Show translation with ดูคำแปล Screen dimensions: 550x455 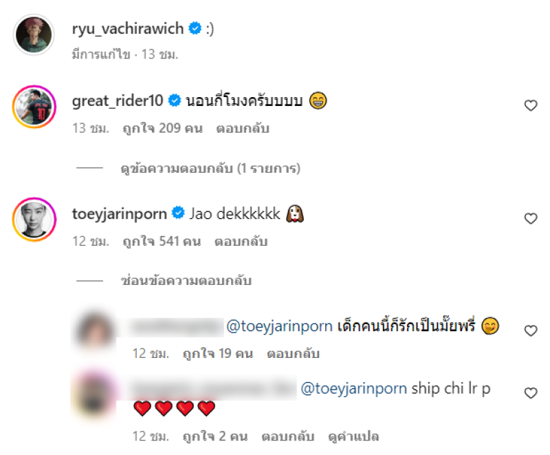[x=353, y=436]
